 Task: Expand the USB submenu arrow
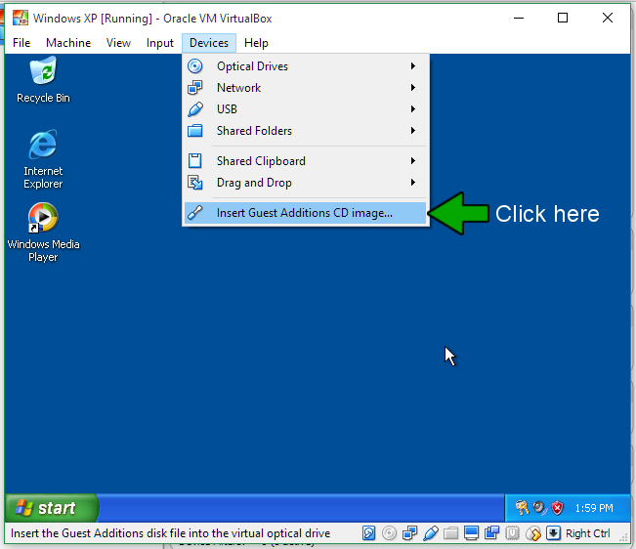click(x=413, y=109)
